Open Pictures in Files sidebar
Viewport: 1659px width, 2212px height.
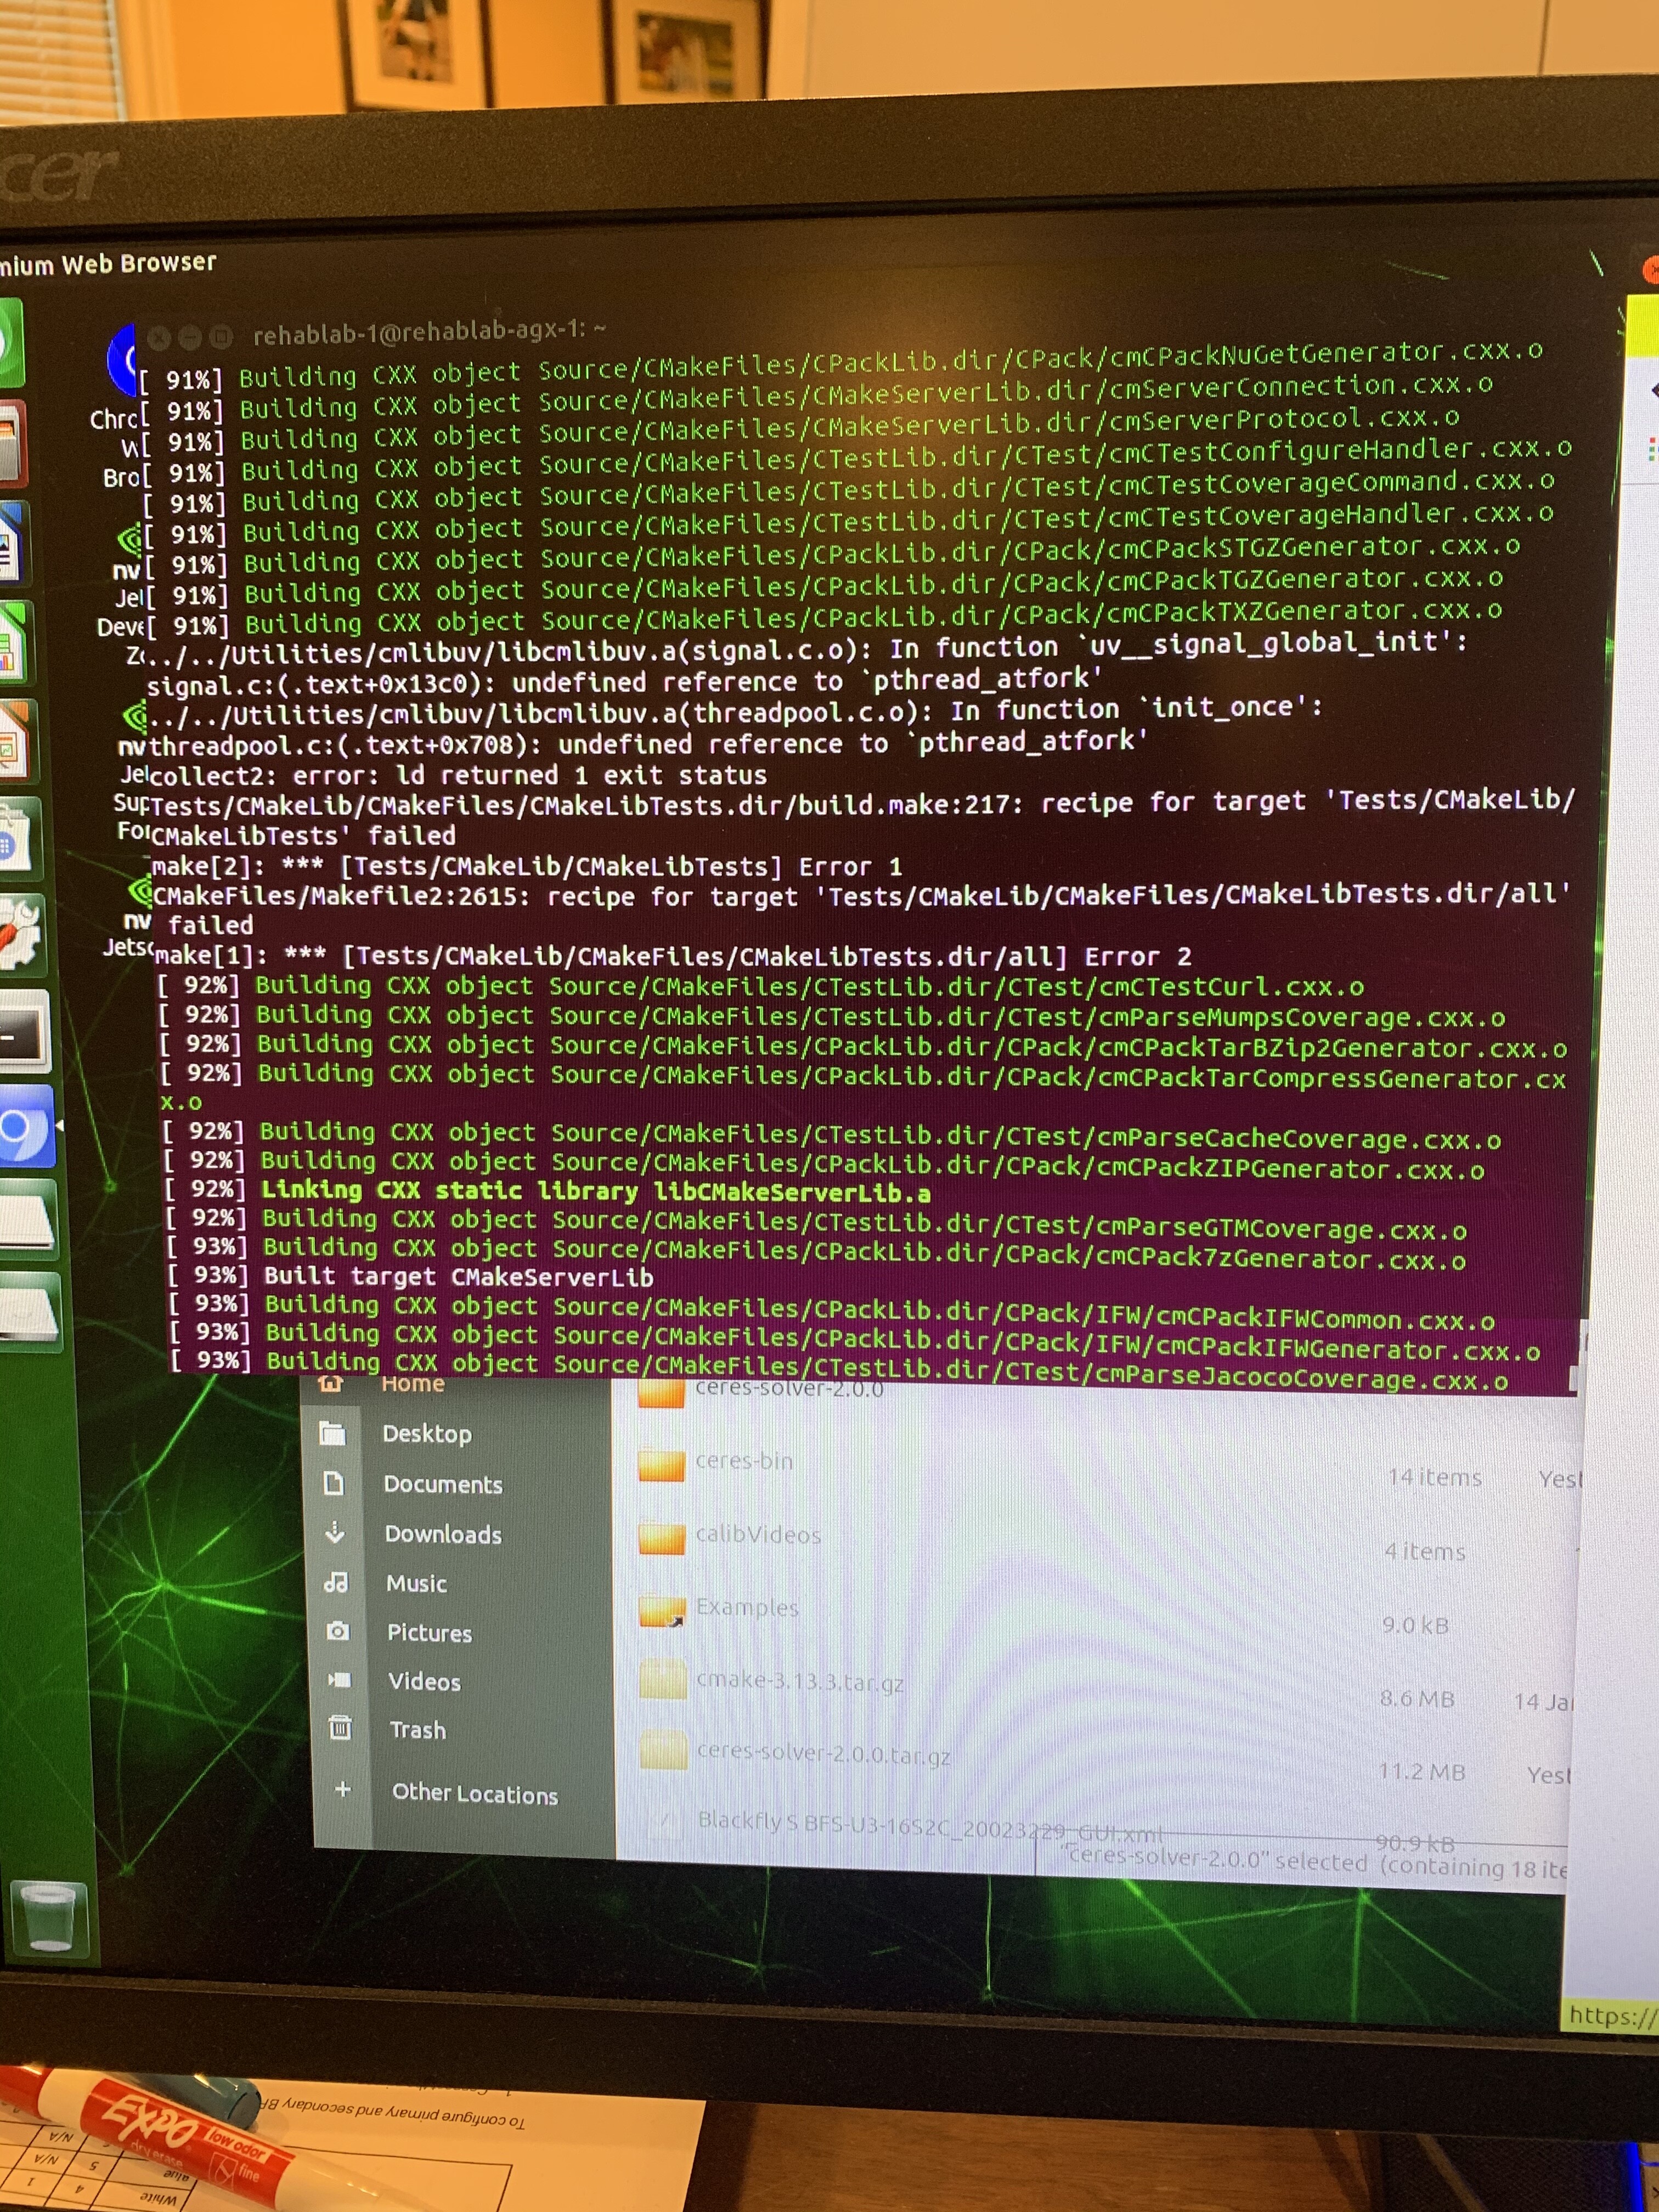tap(429, 1632)
